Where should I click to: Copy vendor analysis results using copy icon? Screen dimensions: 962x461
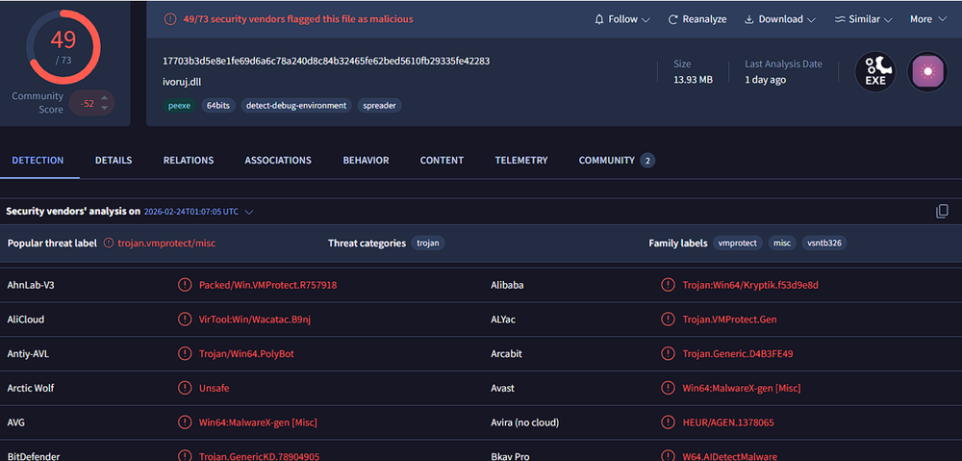(x=942, y=212)
